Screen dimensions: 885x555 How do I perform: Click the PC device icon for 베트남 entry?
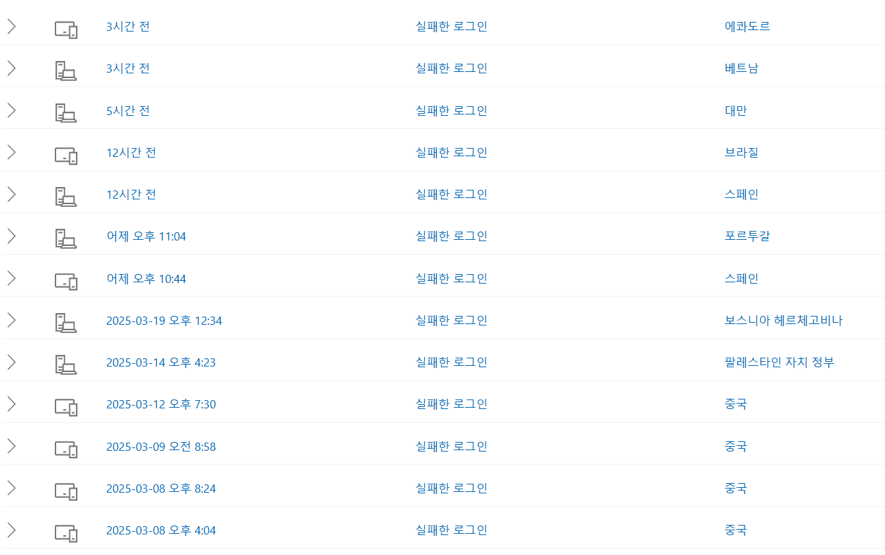tap(66, 71)
